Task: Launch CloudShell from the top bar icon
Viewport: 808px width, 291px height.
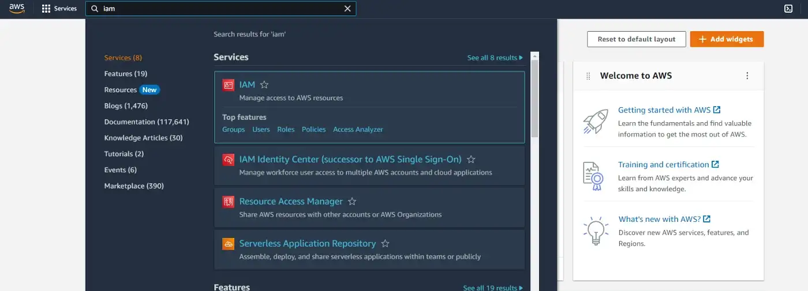Action: [x=788, y=9]
